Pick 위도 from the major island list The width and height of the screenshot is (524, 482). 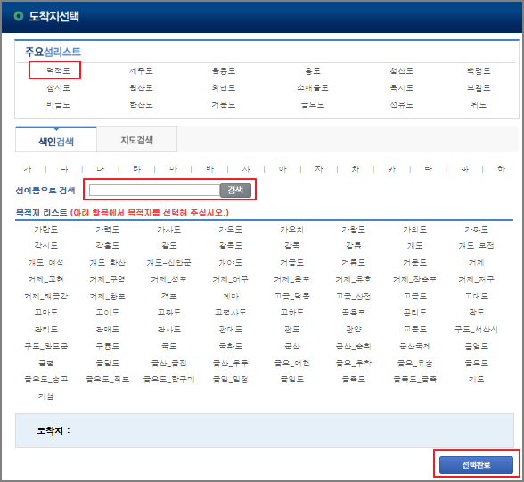tap(479, 105)
